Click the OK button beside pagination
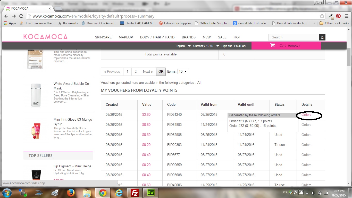Screen dimensions: 352x198 click(x=161, y=71)
